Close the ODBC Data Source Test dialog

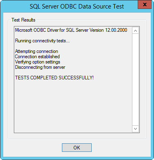coord(145,4)
